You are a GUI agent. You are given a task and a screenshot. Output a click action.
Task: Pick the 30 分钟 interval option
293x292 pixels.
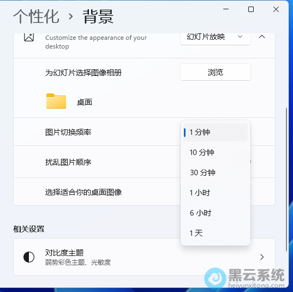point(216,172)
